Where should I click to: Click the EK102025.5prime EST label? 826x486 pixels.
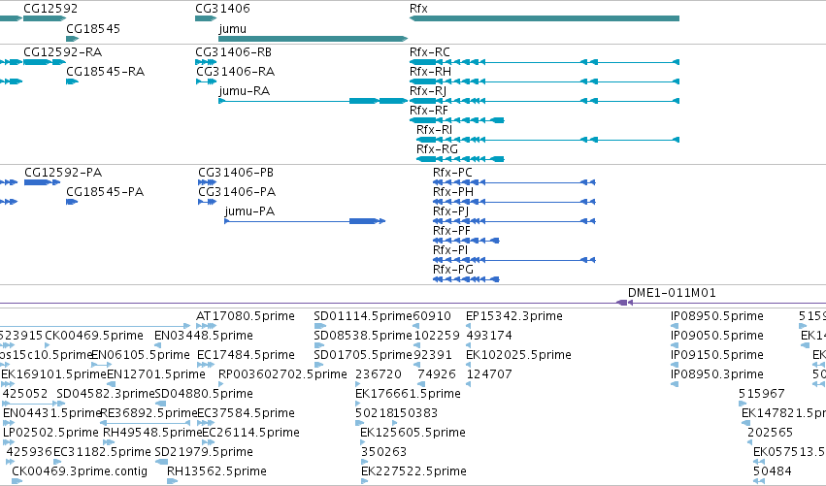click(x=518, y=355)
